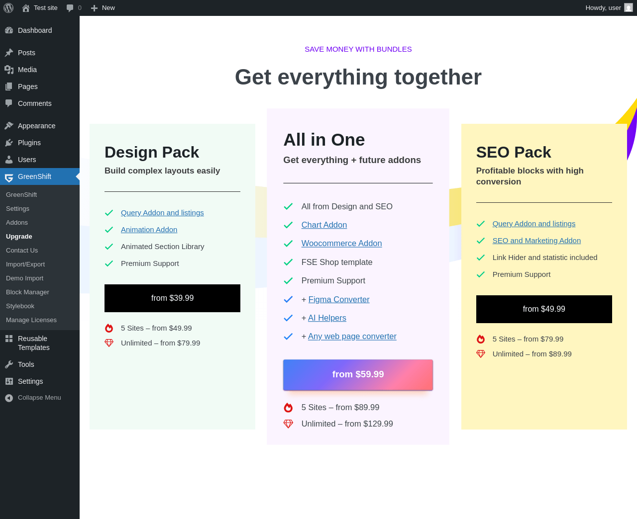Image resolution: width=637 pixels, height=519 pixels.
Task: Follow the Figma Converter link
Action: pos(339,300)
